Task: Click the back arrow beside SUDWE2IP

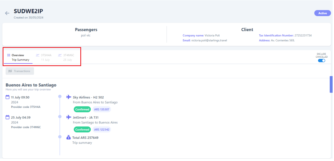Action: tap(7, 13)
